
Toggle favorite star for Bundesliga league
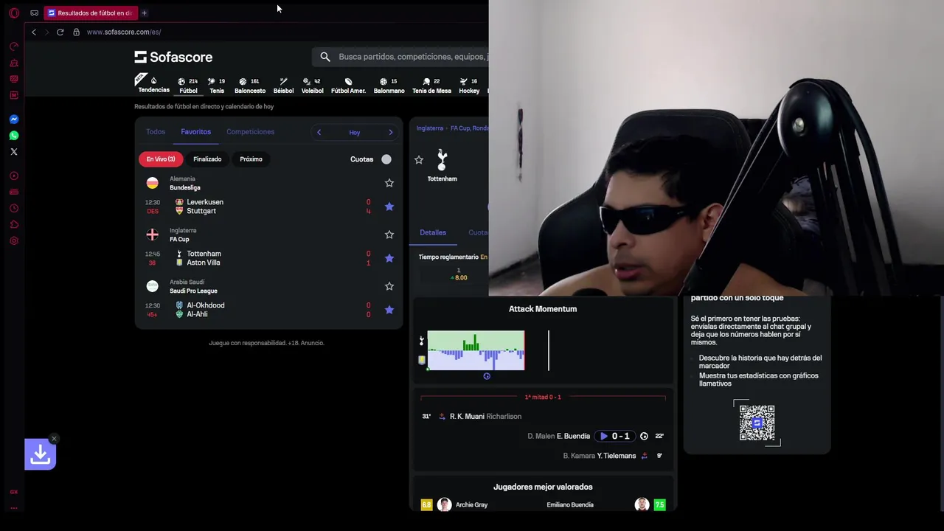point(389,183)
